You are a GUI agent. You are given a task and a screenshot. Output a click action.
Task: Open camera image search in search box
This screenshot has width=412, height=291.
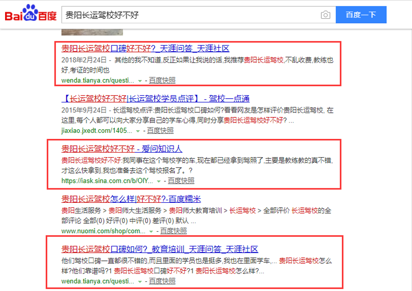[x=325, y=15]
